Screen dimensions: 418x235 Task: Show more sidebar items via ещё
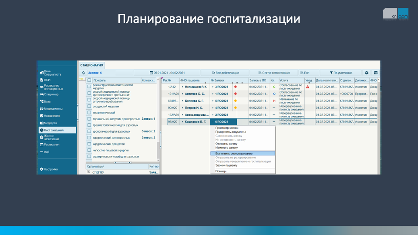click(45, 151)
